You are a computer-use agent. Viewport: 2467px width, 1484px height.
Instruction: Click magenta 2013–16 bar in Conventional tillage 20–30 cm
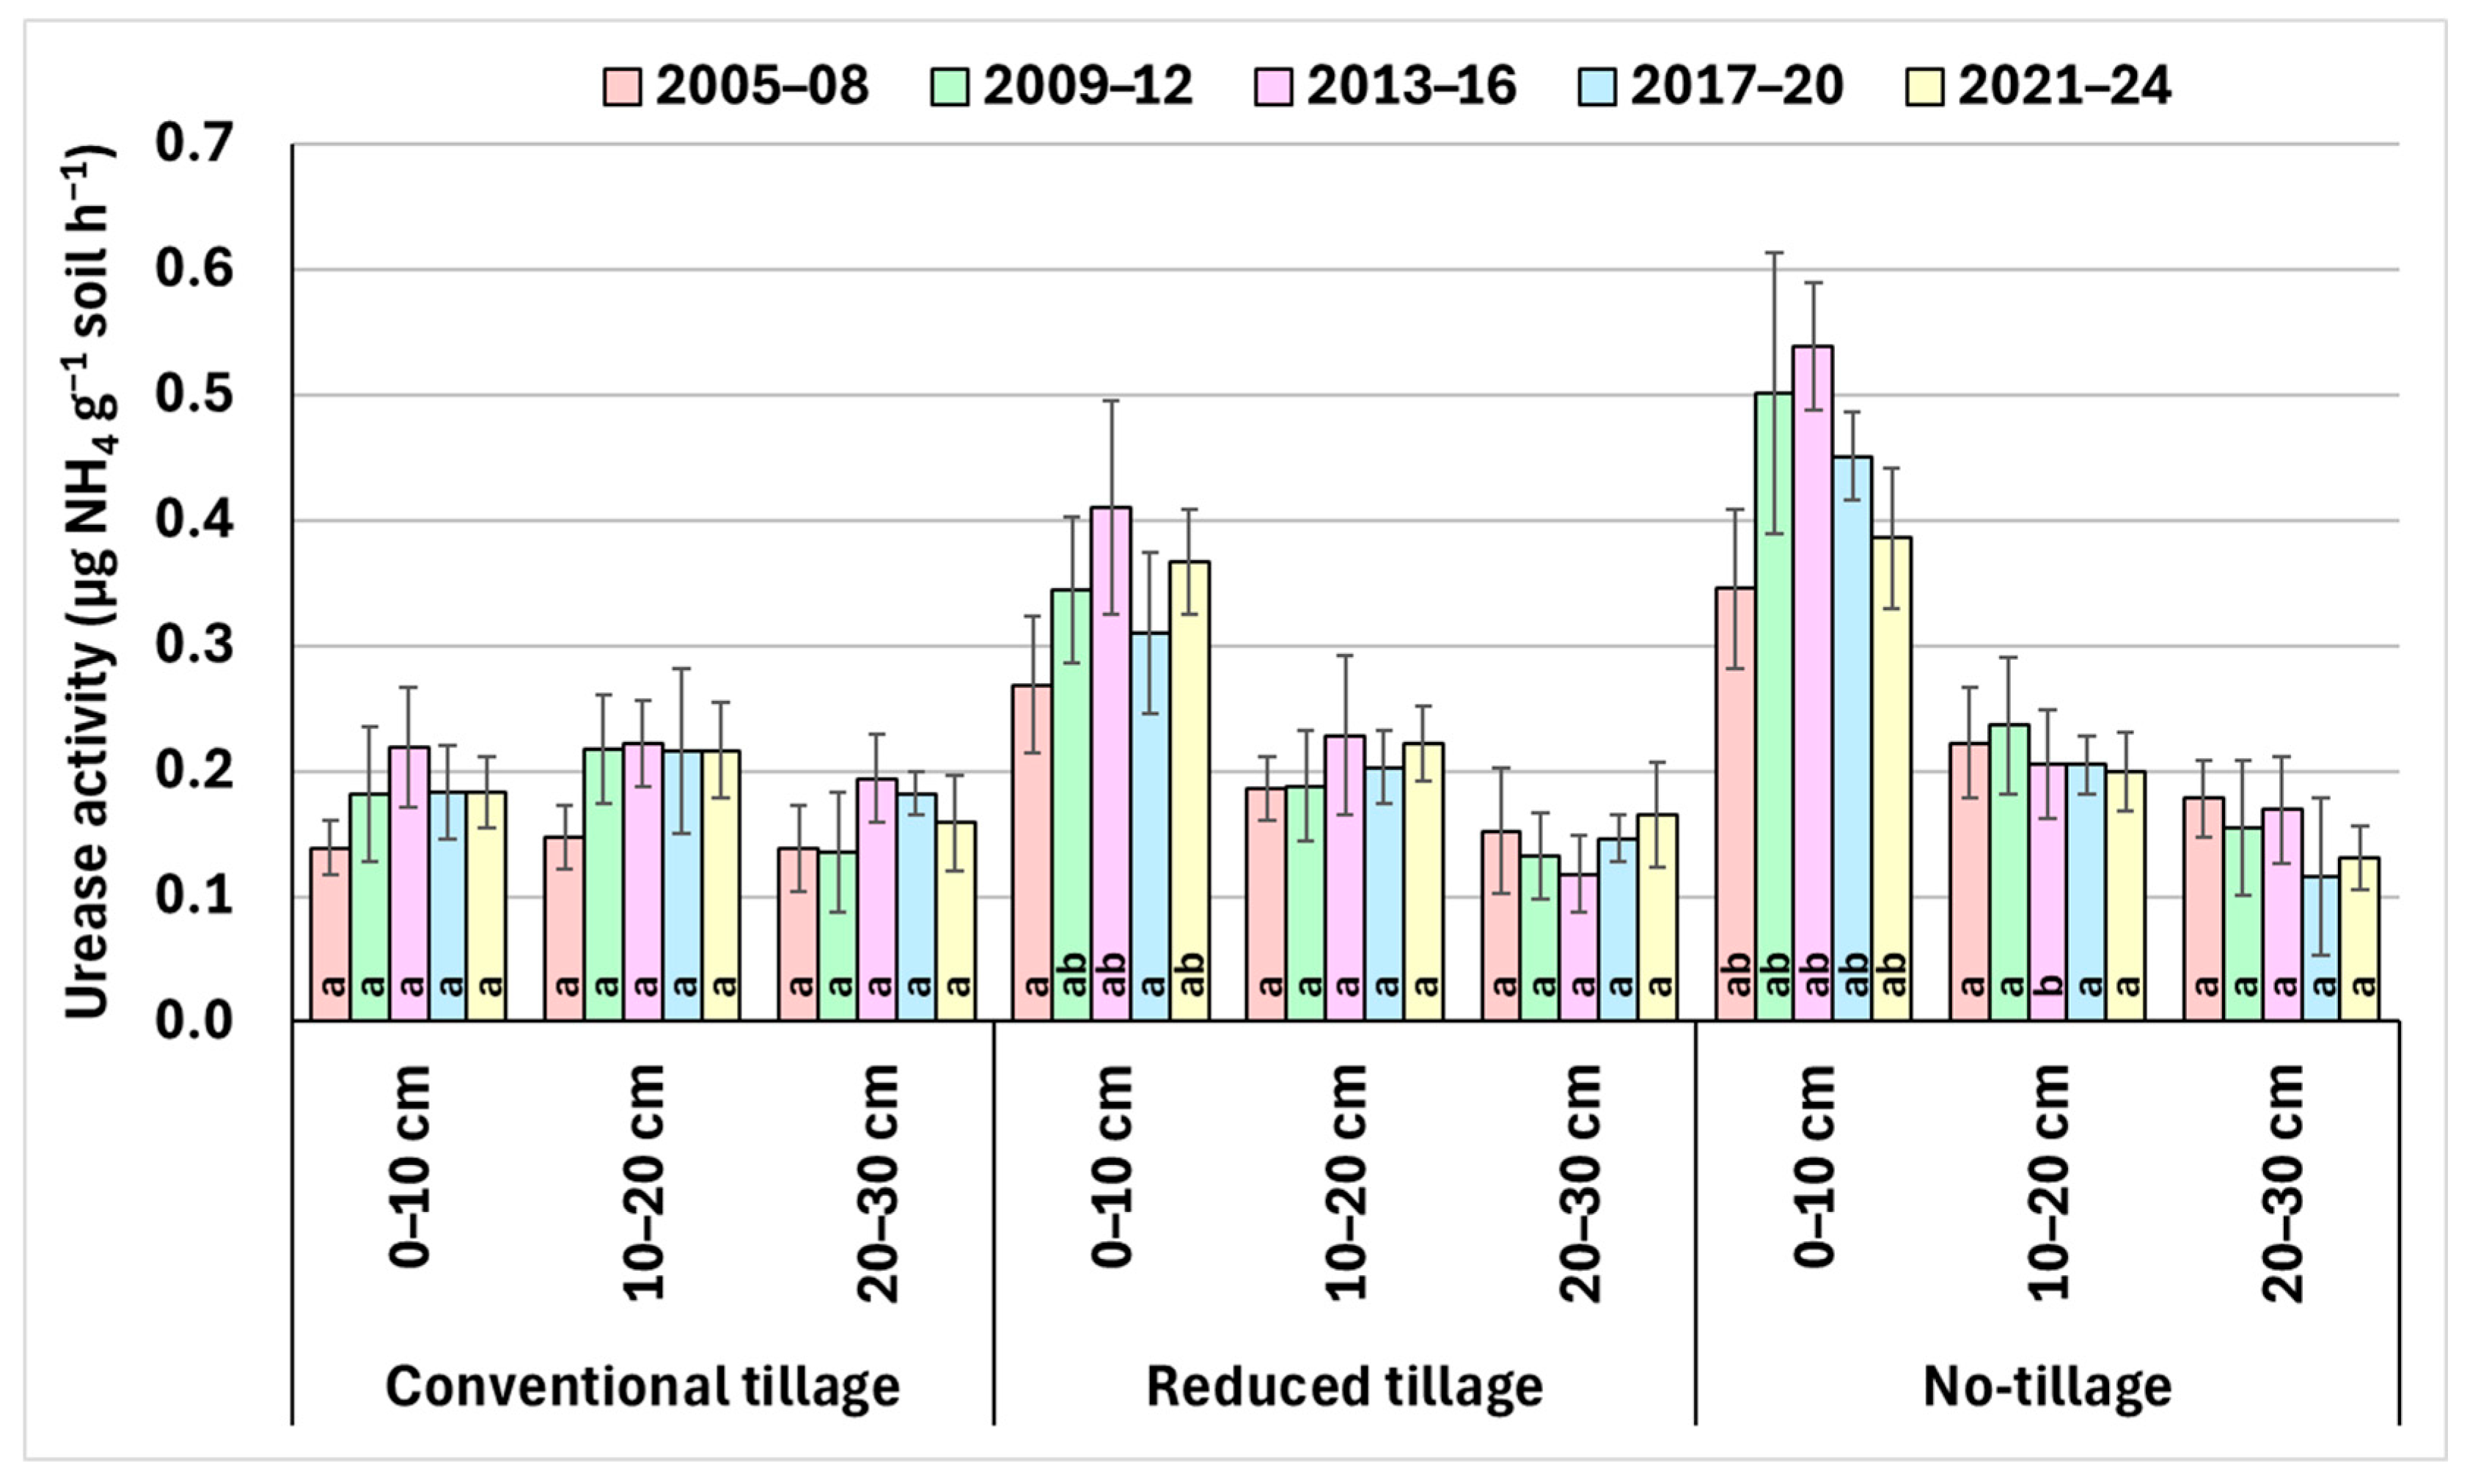coord(877,900)
